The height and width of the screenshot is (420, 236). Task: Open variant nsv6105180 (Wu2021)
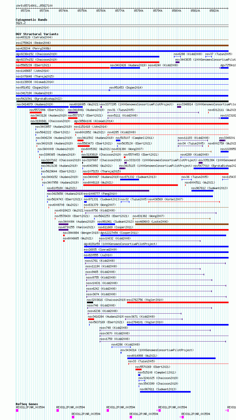(x=62, y=188)
